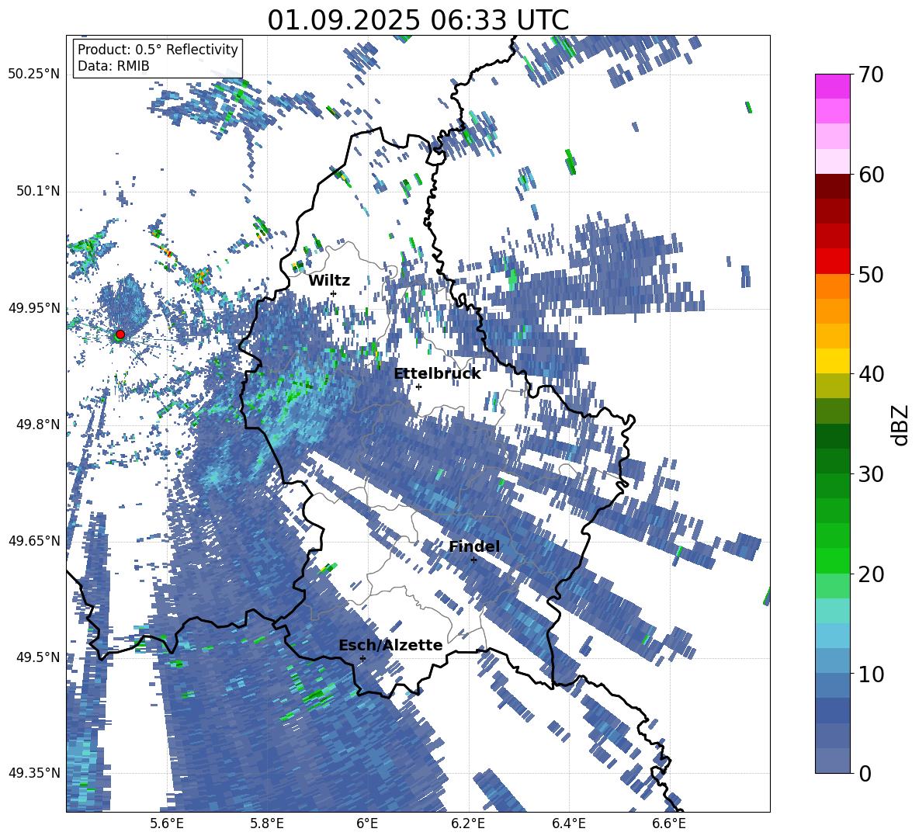Click the 50.1°N latitude label
Viewport: 919px width, 839px height.
37,191
